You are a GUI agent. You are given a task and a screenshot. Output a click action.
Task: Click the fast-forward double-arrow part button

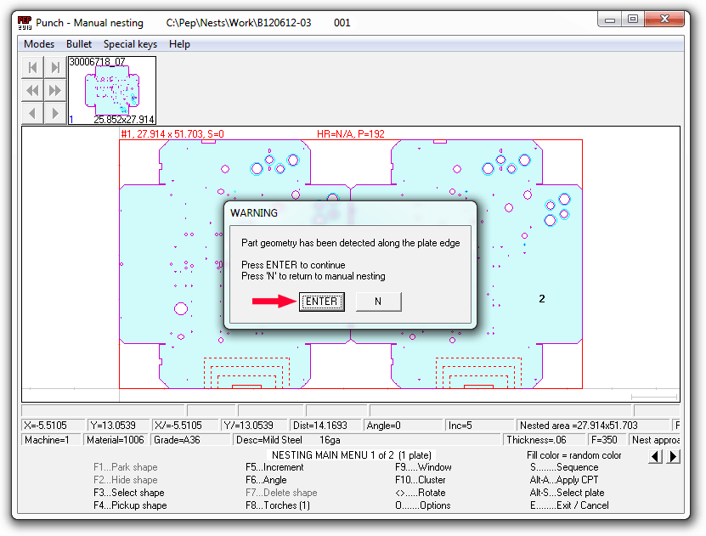55,90
